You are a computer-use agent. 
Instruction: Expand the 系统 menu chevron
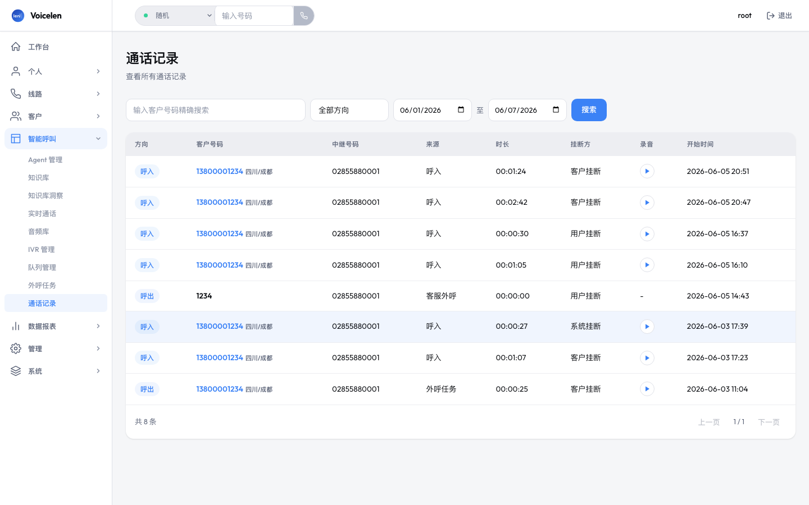(98, 371)
